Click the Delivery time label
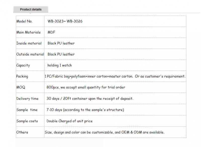 [27, 99]
